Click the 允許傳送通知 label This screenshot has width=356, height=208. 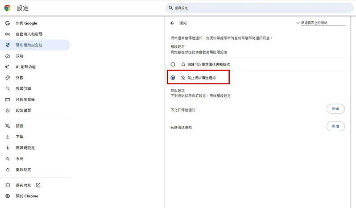pos(181,127)
